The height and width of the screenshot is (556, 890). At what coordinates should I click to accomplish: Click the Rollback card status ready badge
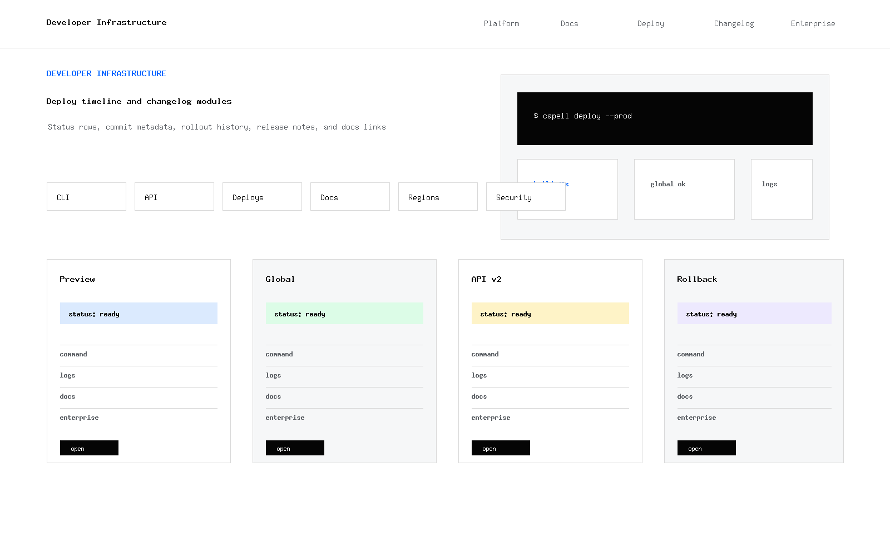click(754, 314)
